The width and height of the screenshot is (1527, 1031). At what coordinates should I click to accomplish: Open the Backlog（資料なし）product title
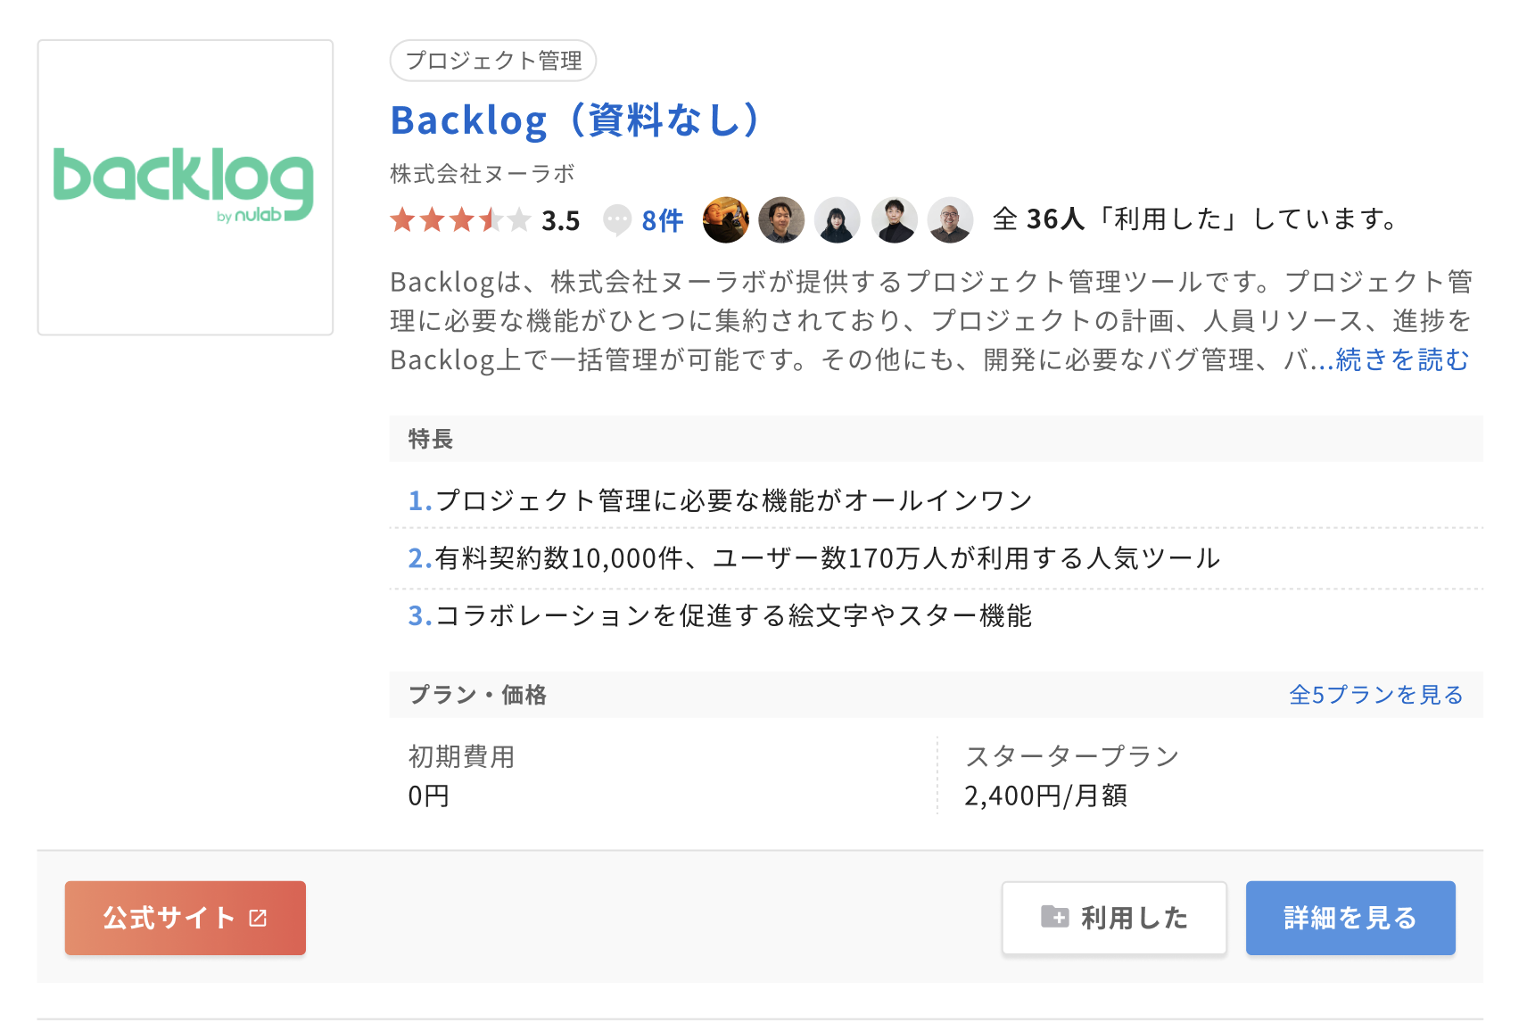point(574,120)
